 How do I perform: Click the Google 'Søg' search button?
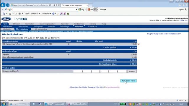pos(81,9)
